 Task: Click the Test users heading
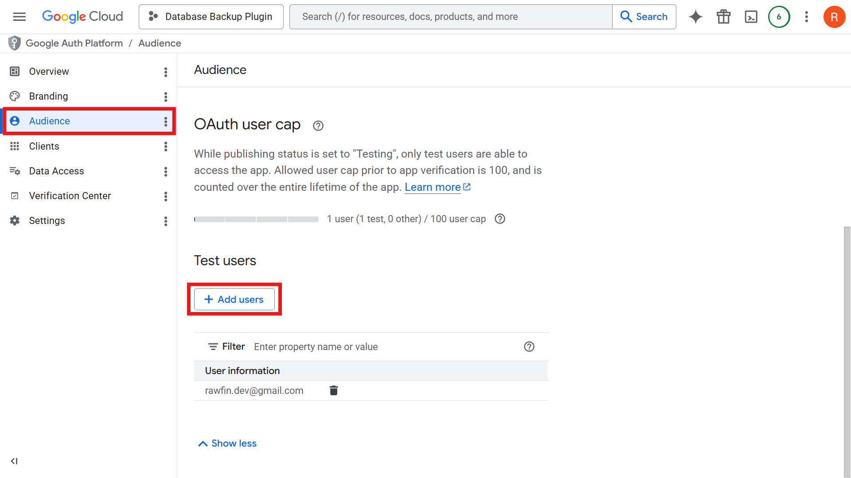(225, 261)
